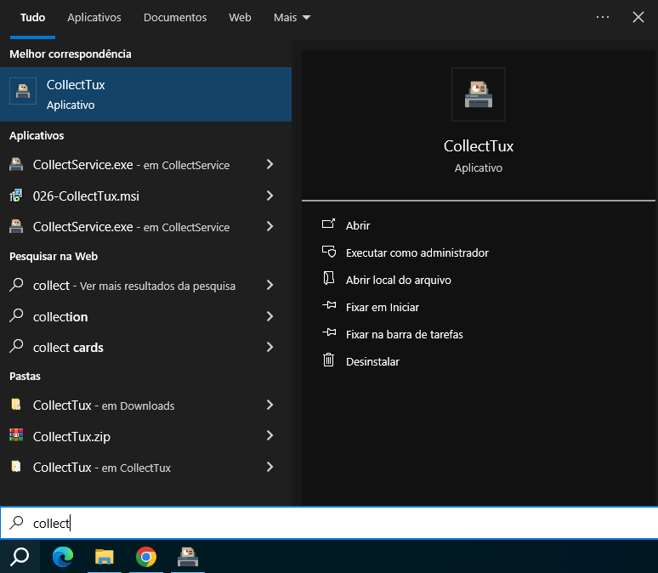The image size is (658, 573).
Task: Switch to the Aplicativos tab
Action: click(x=94, y=17)
